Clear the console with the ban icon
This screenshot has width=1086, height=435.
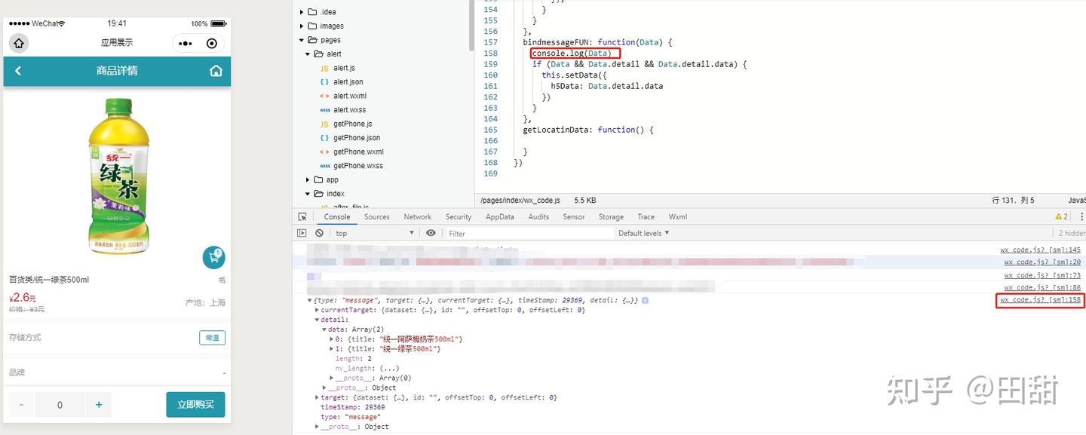320,233
